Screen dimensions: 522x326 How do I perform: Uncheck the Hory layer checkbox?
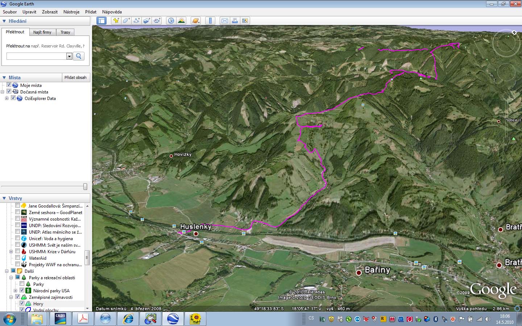(22, 304)
